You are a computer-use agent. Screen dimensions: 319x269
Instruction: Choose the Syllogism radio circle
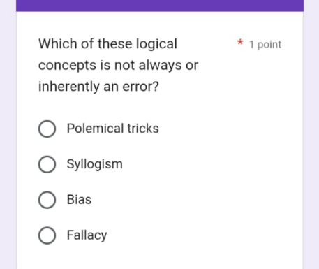pyautogui.click(x=47, y=164)
